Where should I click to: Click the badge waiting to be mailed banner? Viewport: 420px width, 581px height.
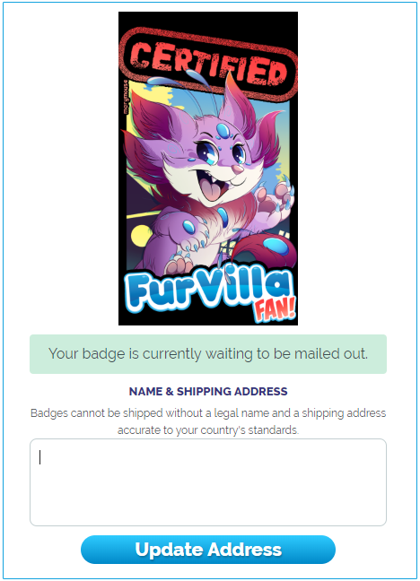coord(208,354)
